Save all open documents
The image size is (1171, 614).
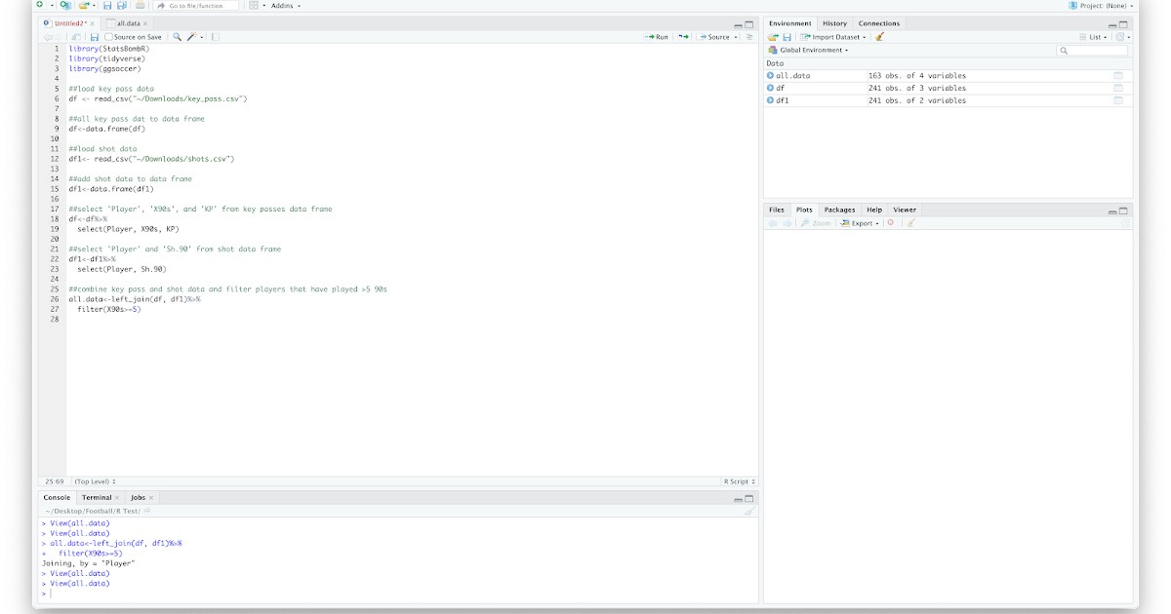coord(121,5)
